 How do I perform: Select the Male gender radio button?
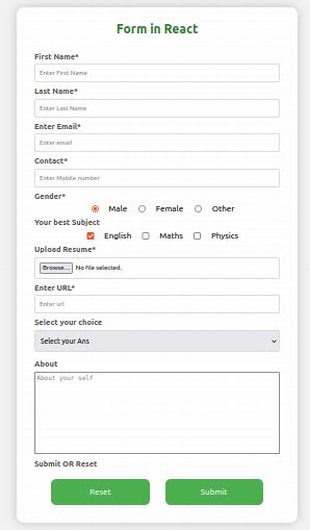point(95,209)
